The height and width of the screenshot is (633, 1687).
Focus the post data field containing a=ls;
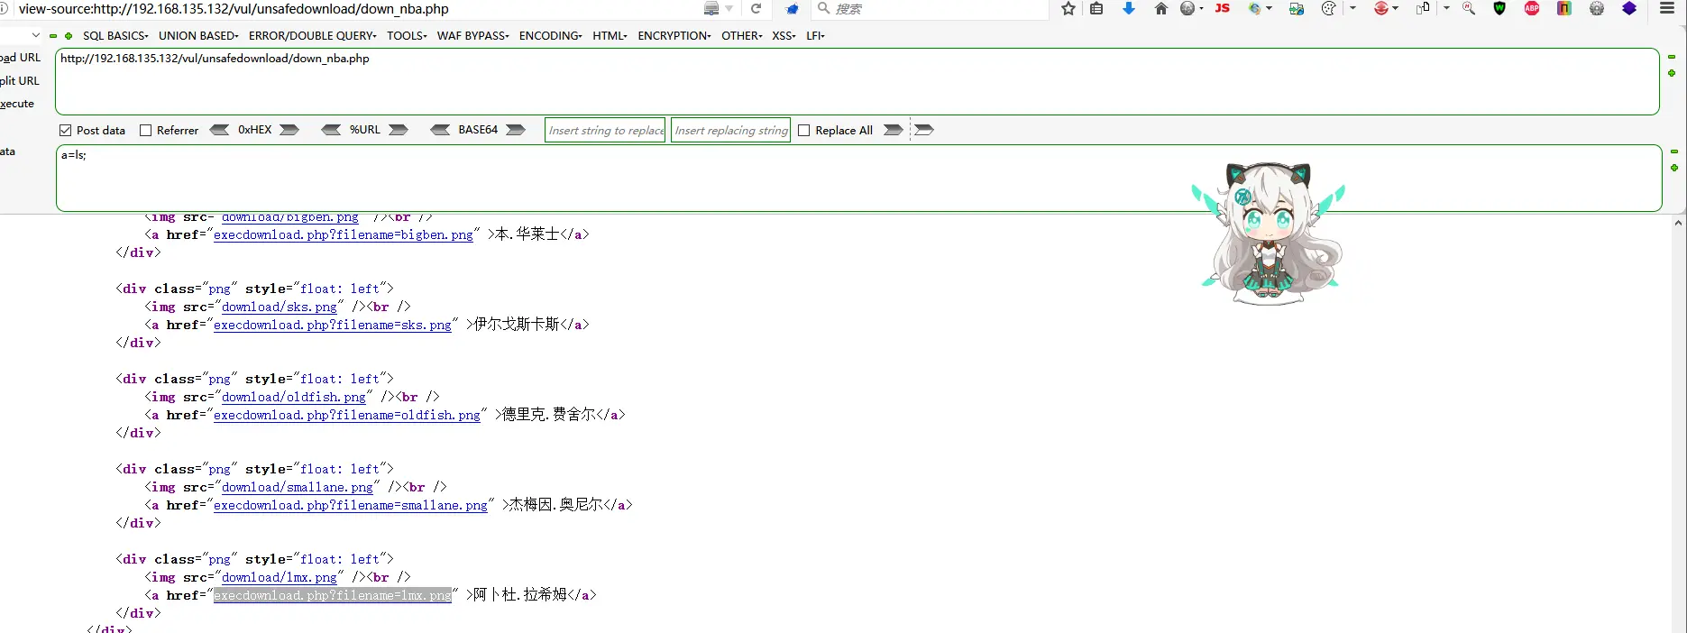858,178
